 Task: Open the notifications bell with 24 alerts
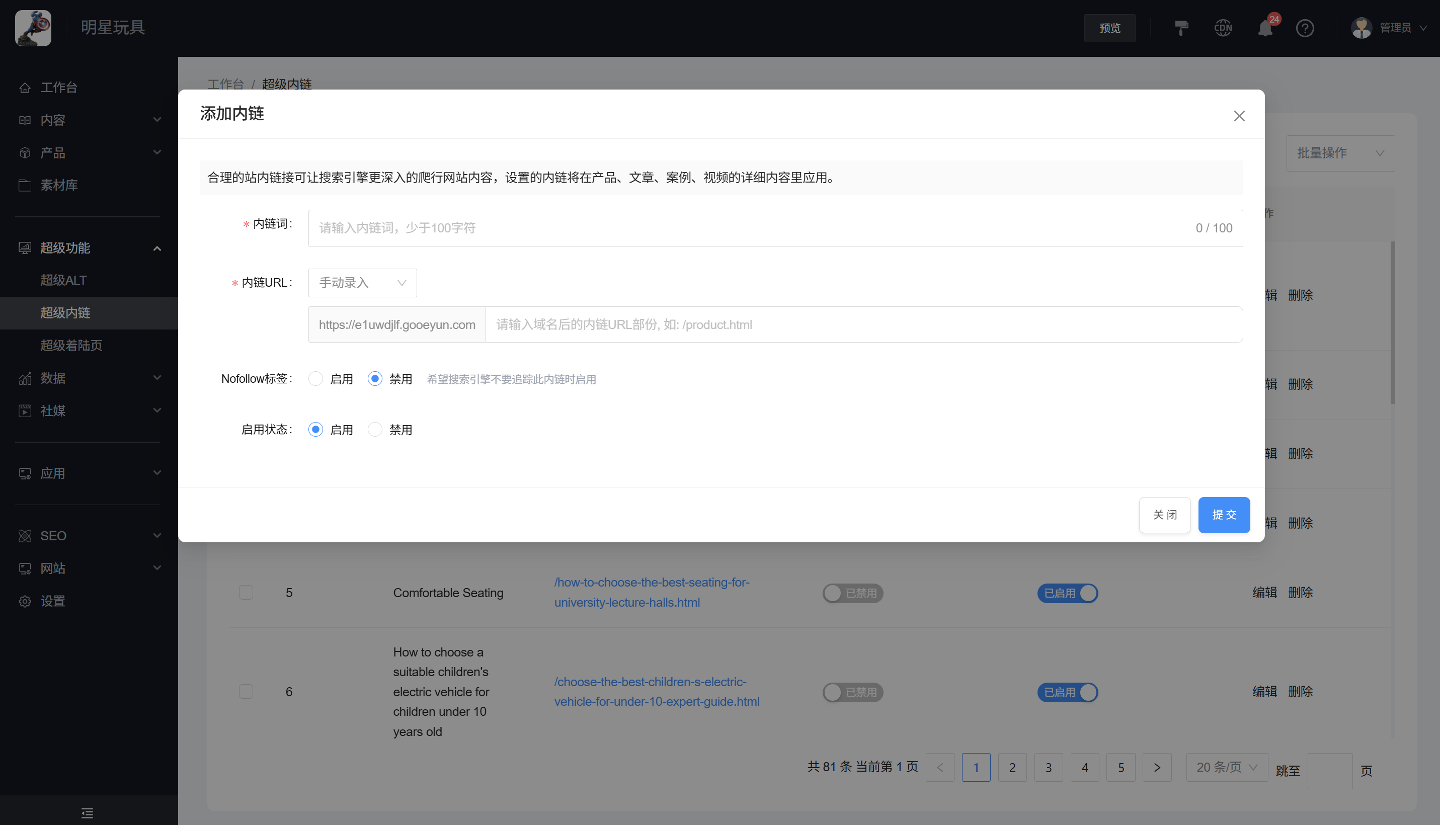pyautogui.click(x=1265, y=27)
